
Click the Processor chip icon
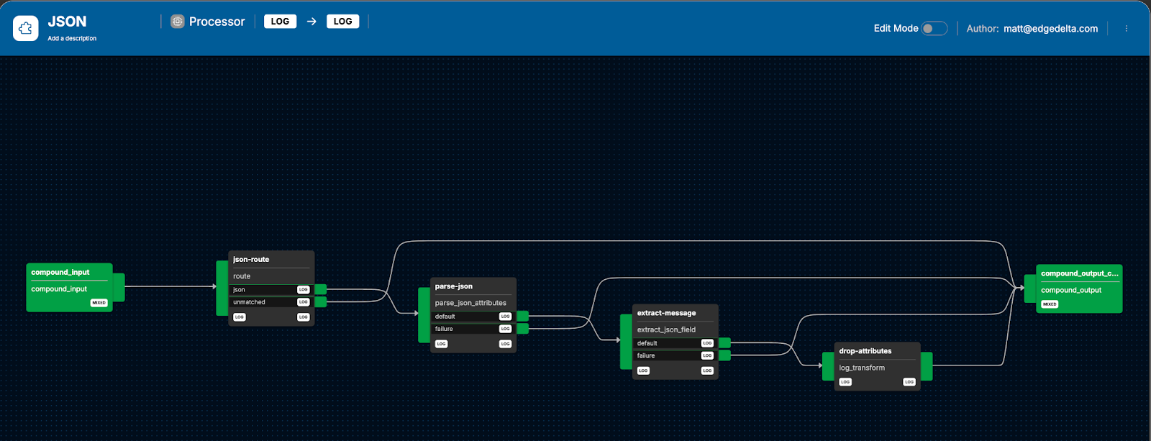178,22
